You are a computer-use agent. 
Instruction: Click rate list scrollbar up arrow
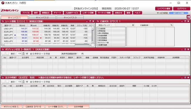pos(93,25)
